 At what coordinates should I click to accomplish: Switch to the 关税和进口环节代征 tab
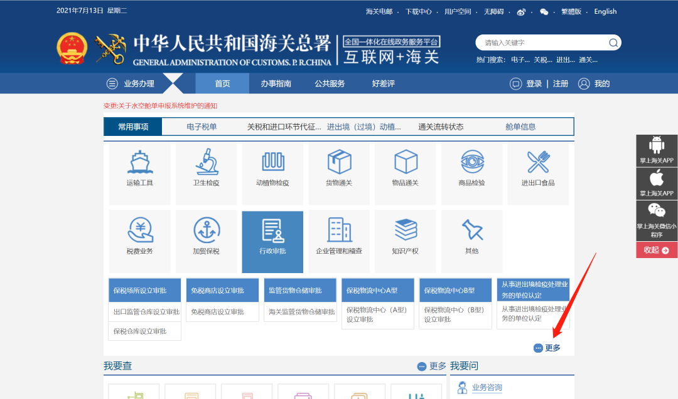coord(284,127)
